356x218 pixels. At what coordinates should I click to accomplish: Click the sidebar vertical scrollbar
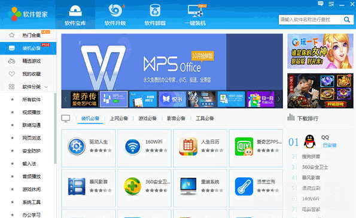pos(55,128)
